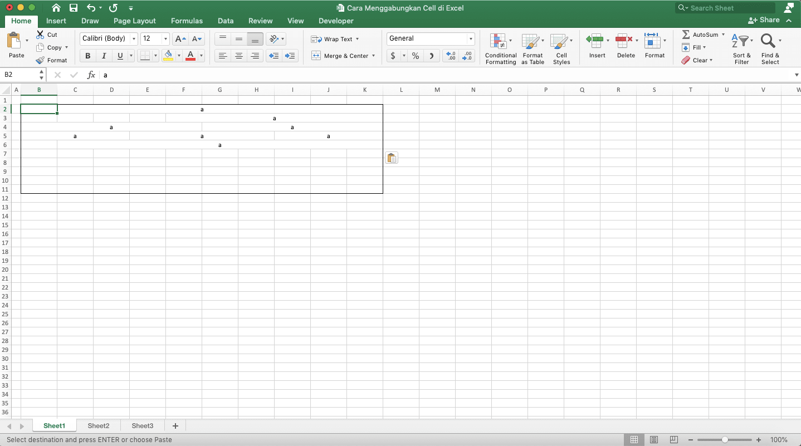This screenshot has width=801, height=446.
Task: Open Format as Table
Action: pyautogui.click(x=533, y=49)
